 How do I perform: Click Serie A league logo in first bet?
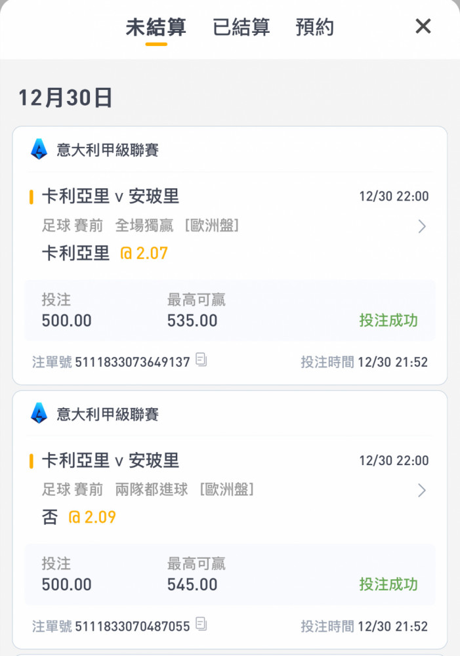click(39, 150)
